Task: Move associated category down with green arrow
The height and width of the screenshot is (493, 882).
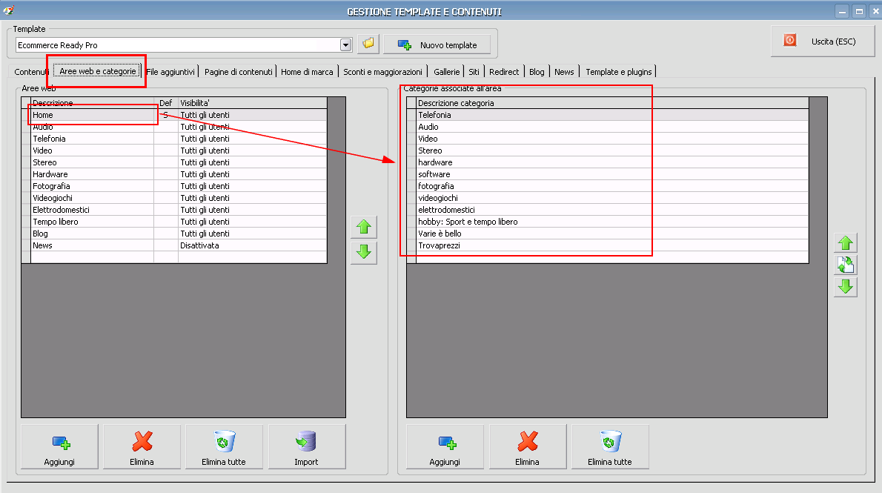Action: coord(846,286)
